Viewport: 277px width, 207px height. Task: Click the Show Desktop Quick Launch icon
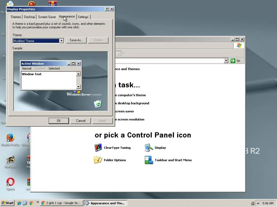pyautogui.click(x=25, y=203)
